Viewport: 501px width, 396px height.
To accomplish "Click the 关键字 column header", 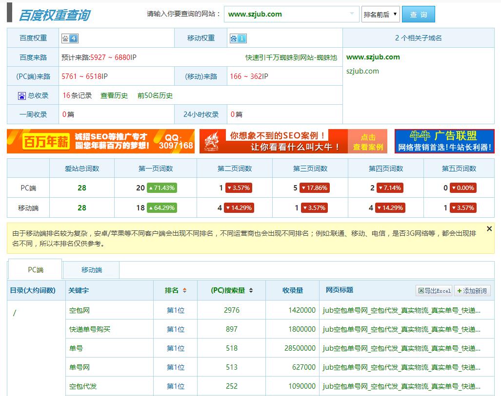I will [x=79, y=290].
